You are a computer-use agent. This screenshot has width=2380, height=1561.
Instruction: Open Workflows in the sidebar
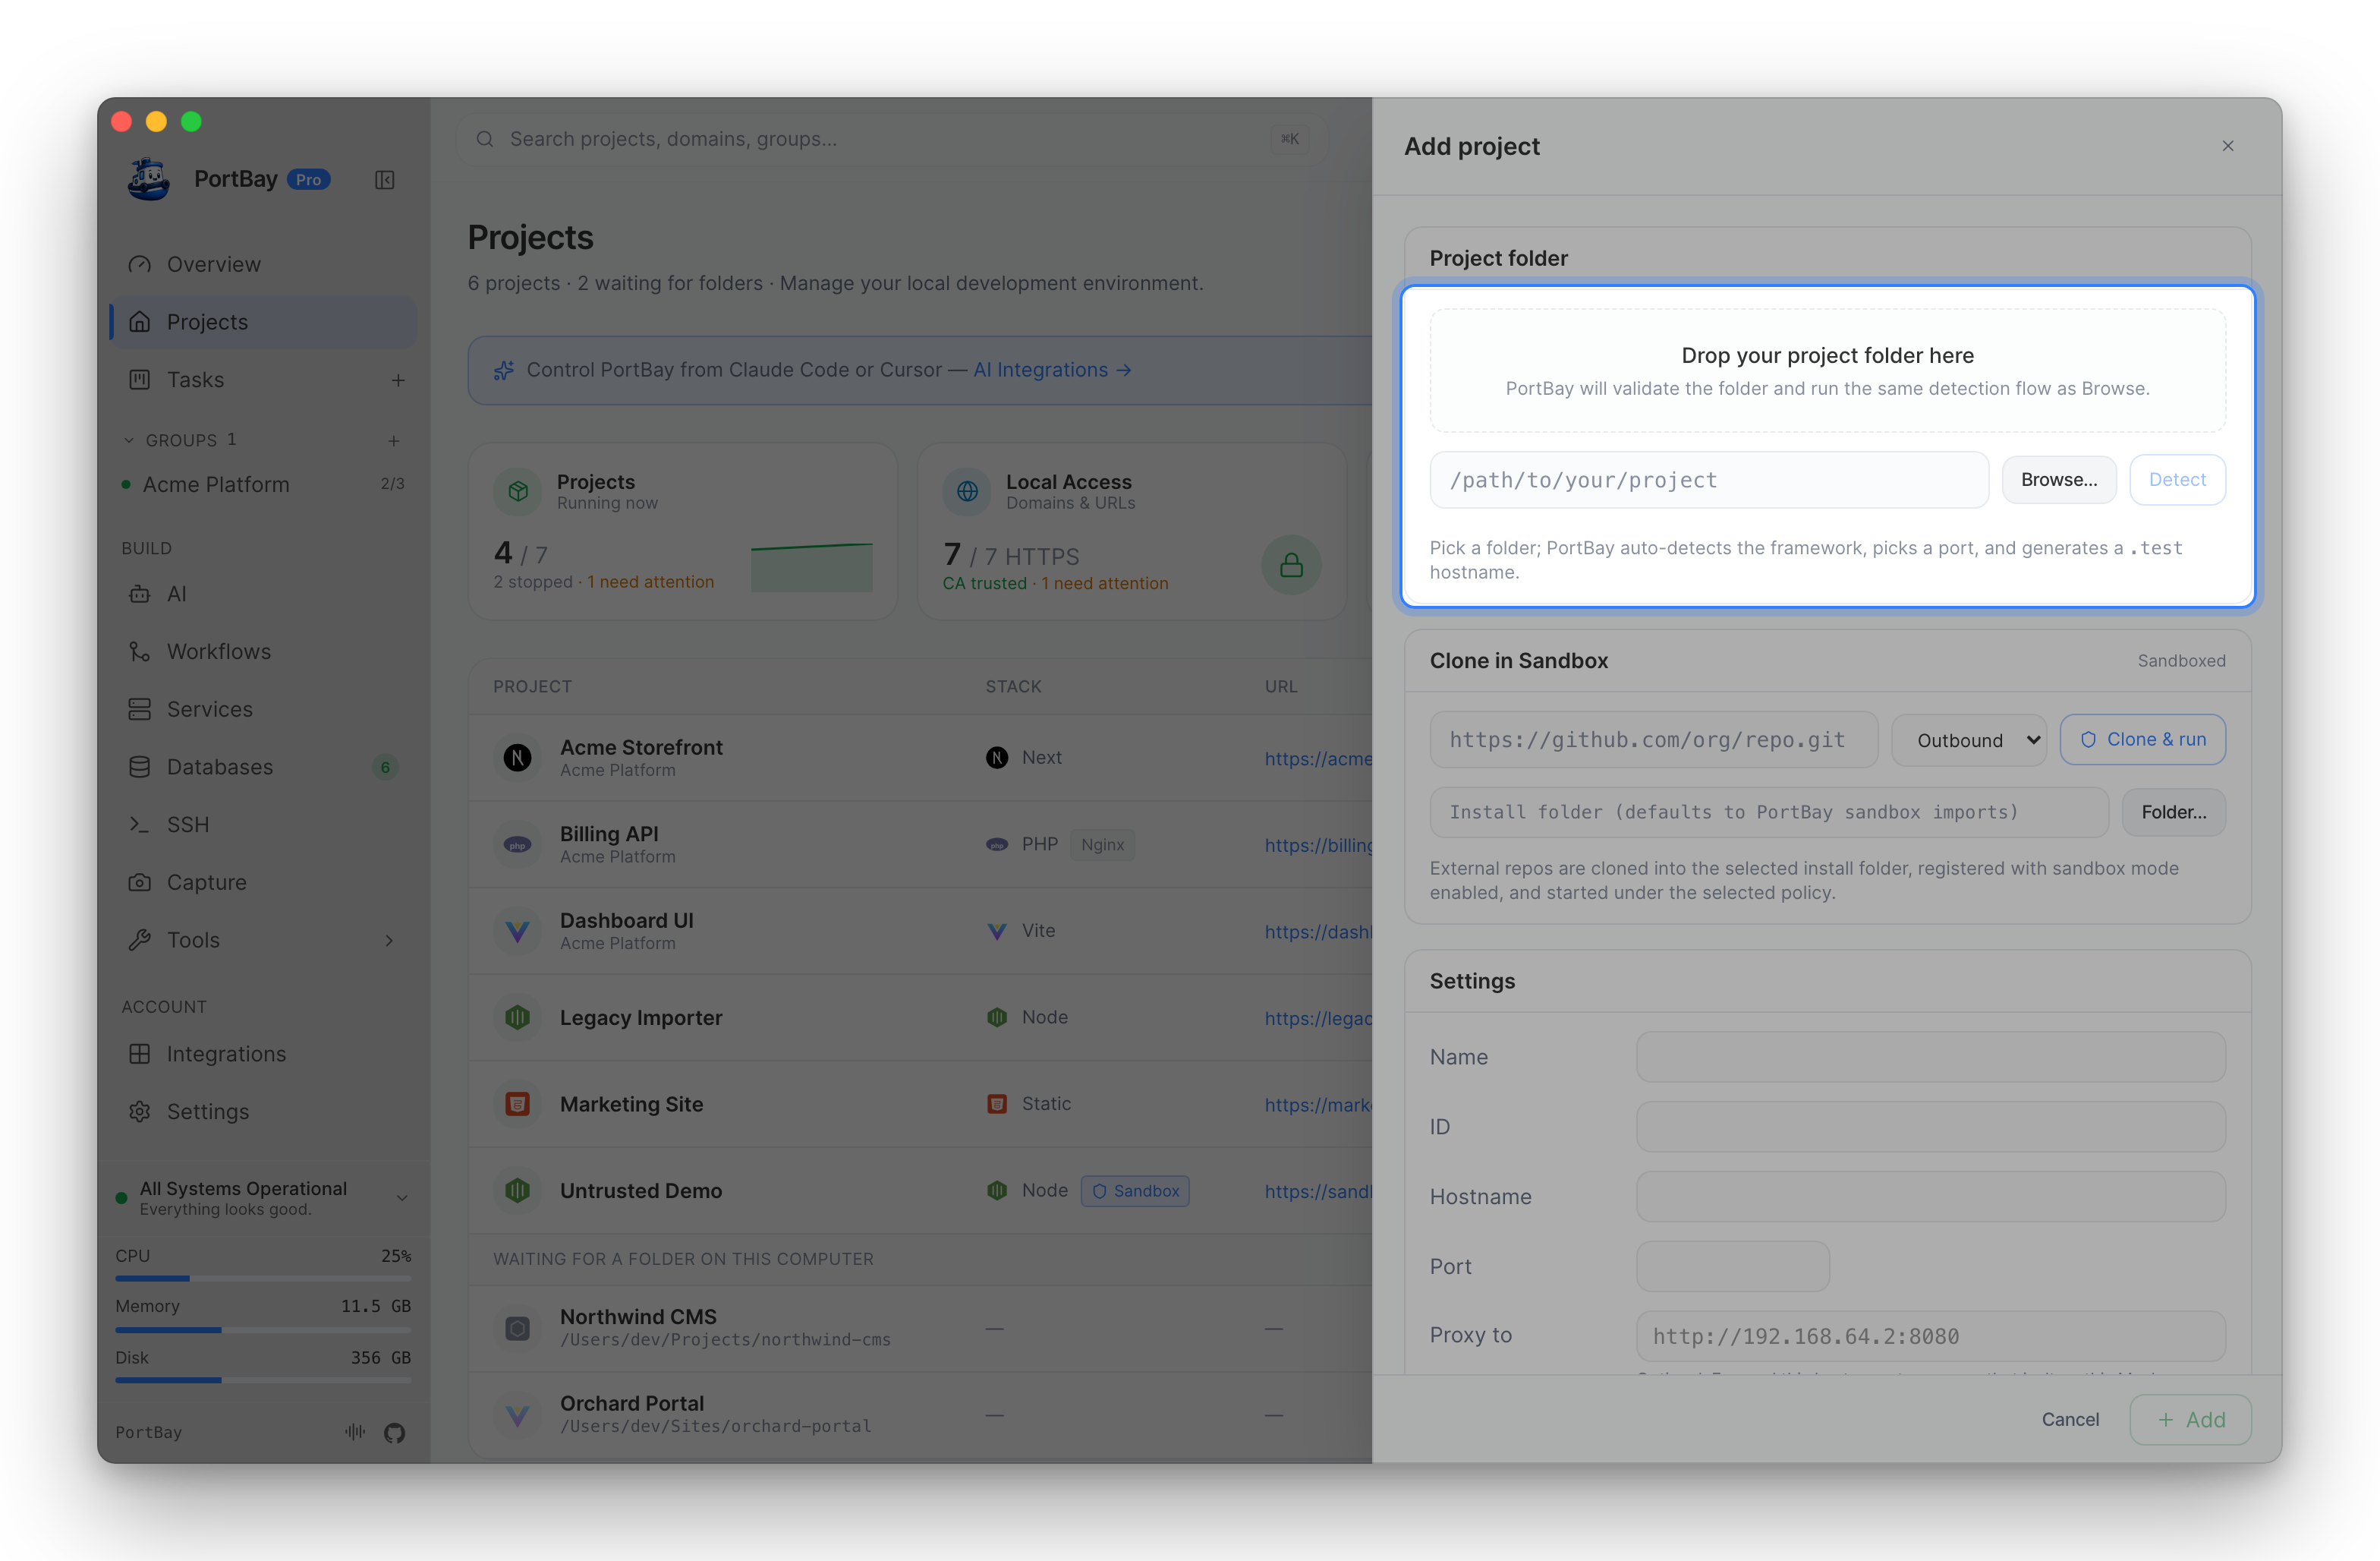click(x=262, y=651)
